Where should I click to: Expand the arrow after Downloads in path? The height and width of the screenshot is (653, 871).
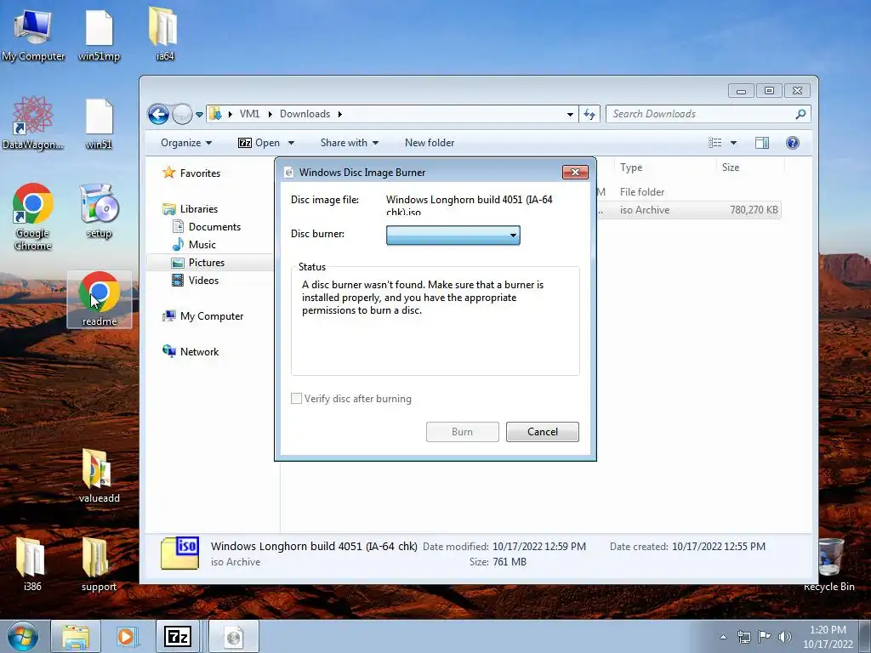[340, 115]
